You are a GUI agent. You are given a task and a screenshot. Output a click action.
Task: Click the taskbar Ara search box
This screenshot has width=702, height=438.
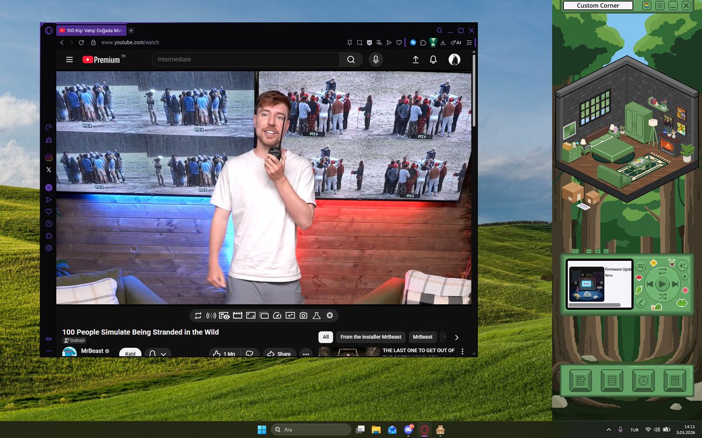click(x=312, y=430)
